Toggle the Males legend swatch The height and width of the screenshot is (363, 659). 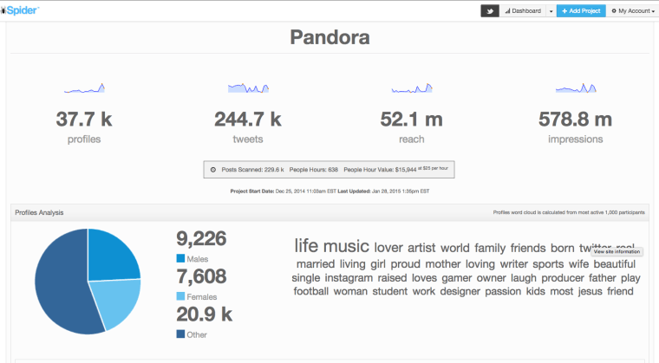click(180, 258)
